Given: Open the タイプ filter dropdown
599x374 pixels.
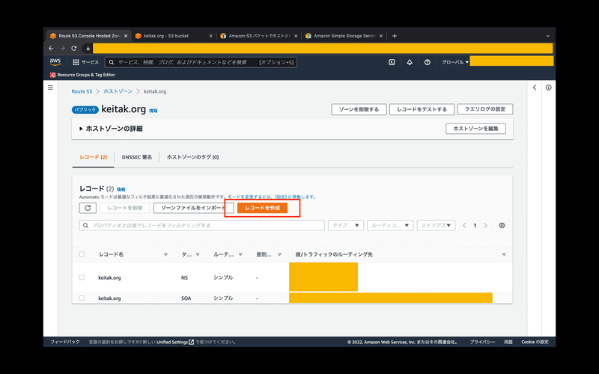Looking at the screenshot, I should point(346,226).
